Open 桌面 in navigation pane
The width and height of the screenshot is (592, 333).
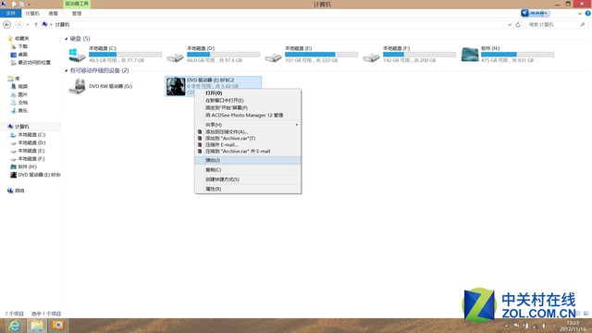[22, 55]
